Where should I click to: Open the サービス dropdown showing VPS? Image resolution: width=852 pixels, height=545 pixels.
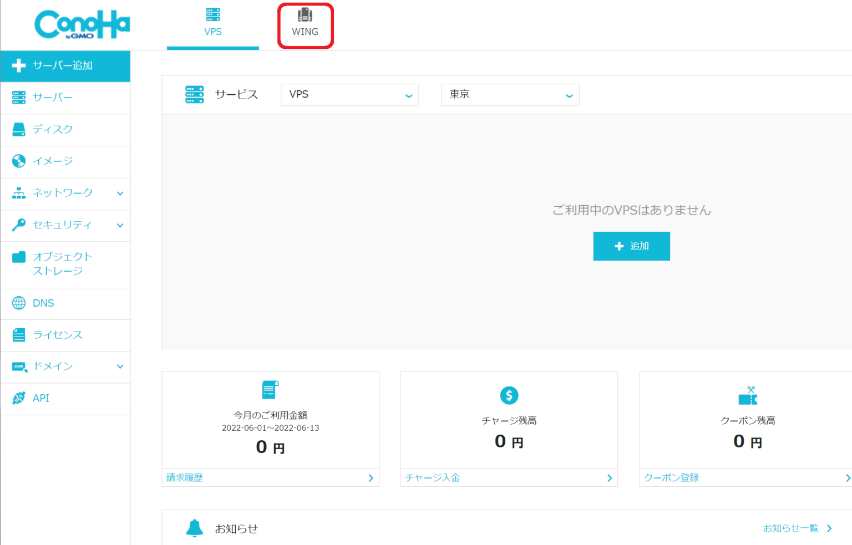(x=349, y=94)
